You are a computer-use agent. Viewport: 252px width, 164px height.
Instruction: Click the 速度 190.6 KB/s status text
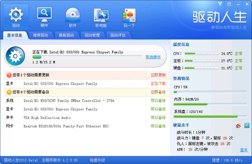(227, 160)
